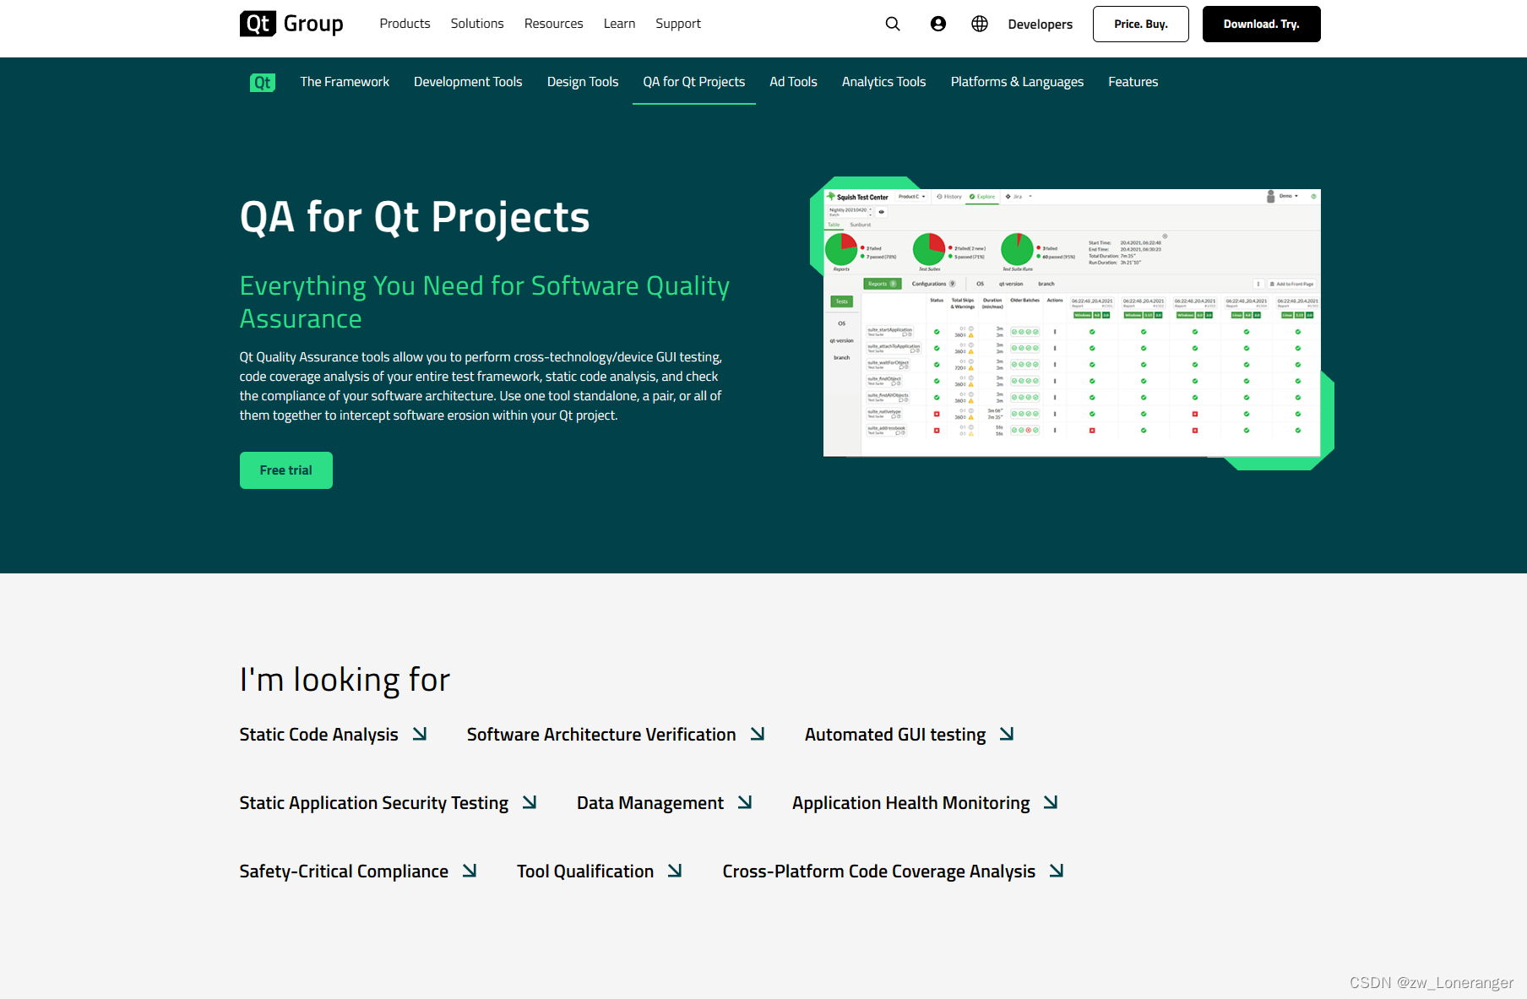Open Cross-Platform Code Coverage Analysis link

(x=879, y=871)
